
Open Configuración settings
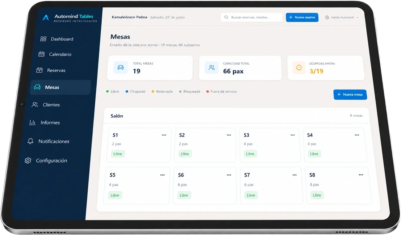coord(46,161)
